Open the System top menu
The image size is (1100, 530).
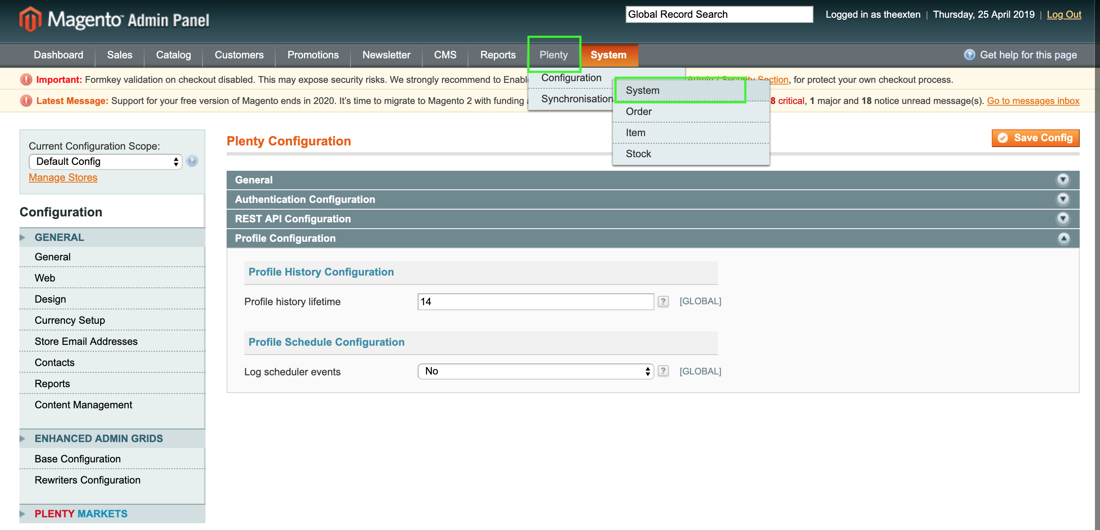tap(608, 55)
